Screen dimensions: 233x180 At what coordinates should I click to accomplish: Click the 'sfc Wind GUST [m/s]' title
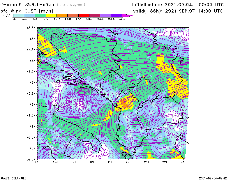tap(27, 11)
